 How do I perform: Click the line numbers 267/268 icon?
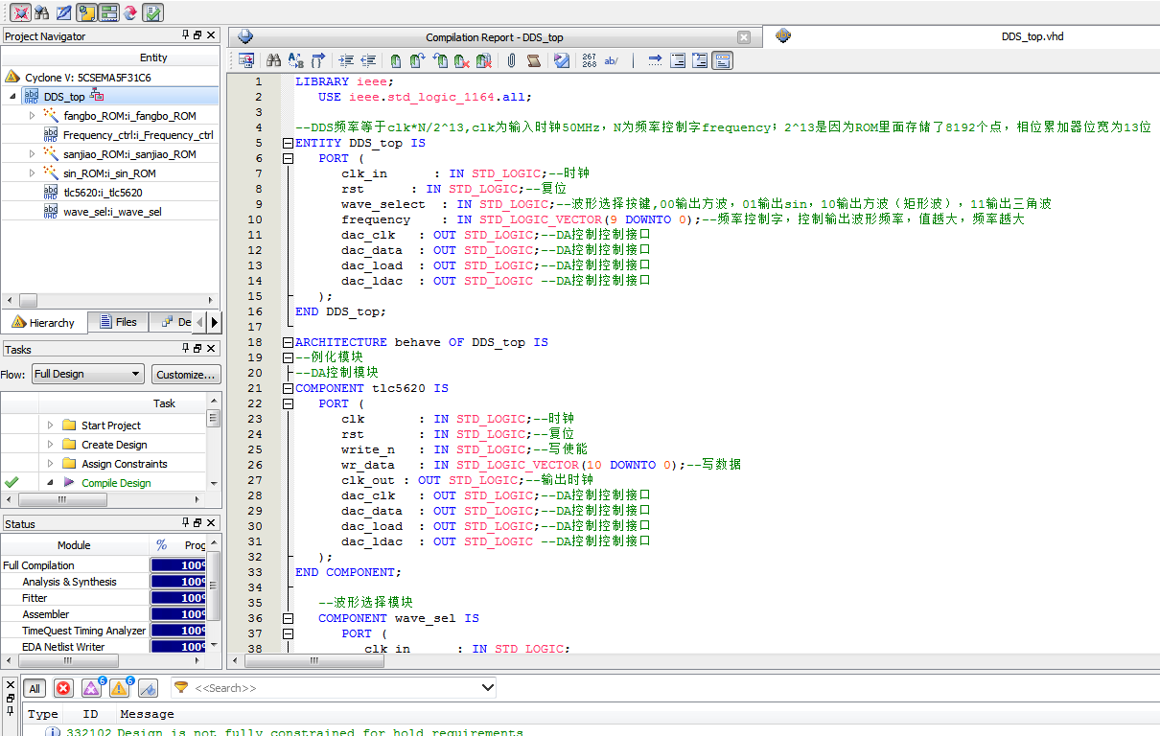(x=589, y=60)
